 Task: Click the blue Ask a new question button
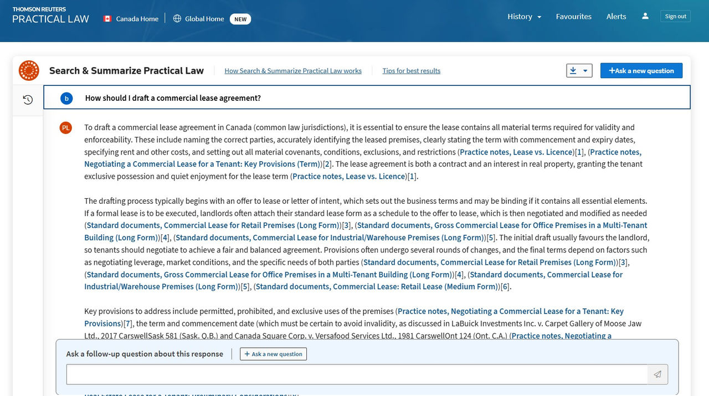(641, 71)
